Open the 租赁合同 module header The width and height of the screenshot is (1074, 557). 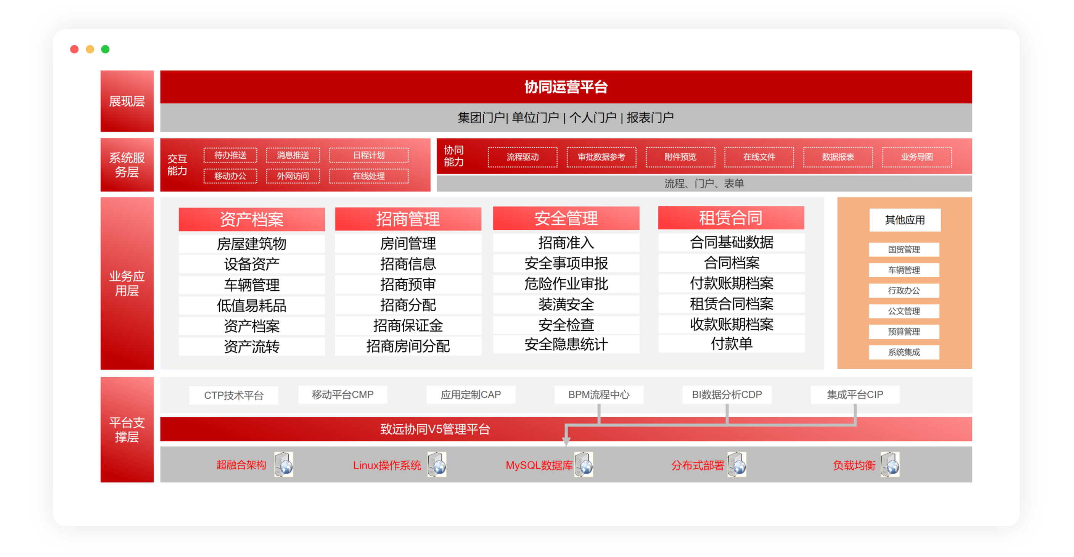click(731, 217)
